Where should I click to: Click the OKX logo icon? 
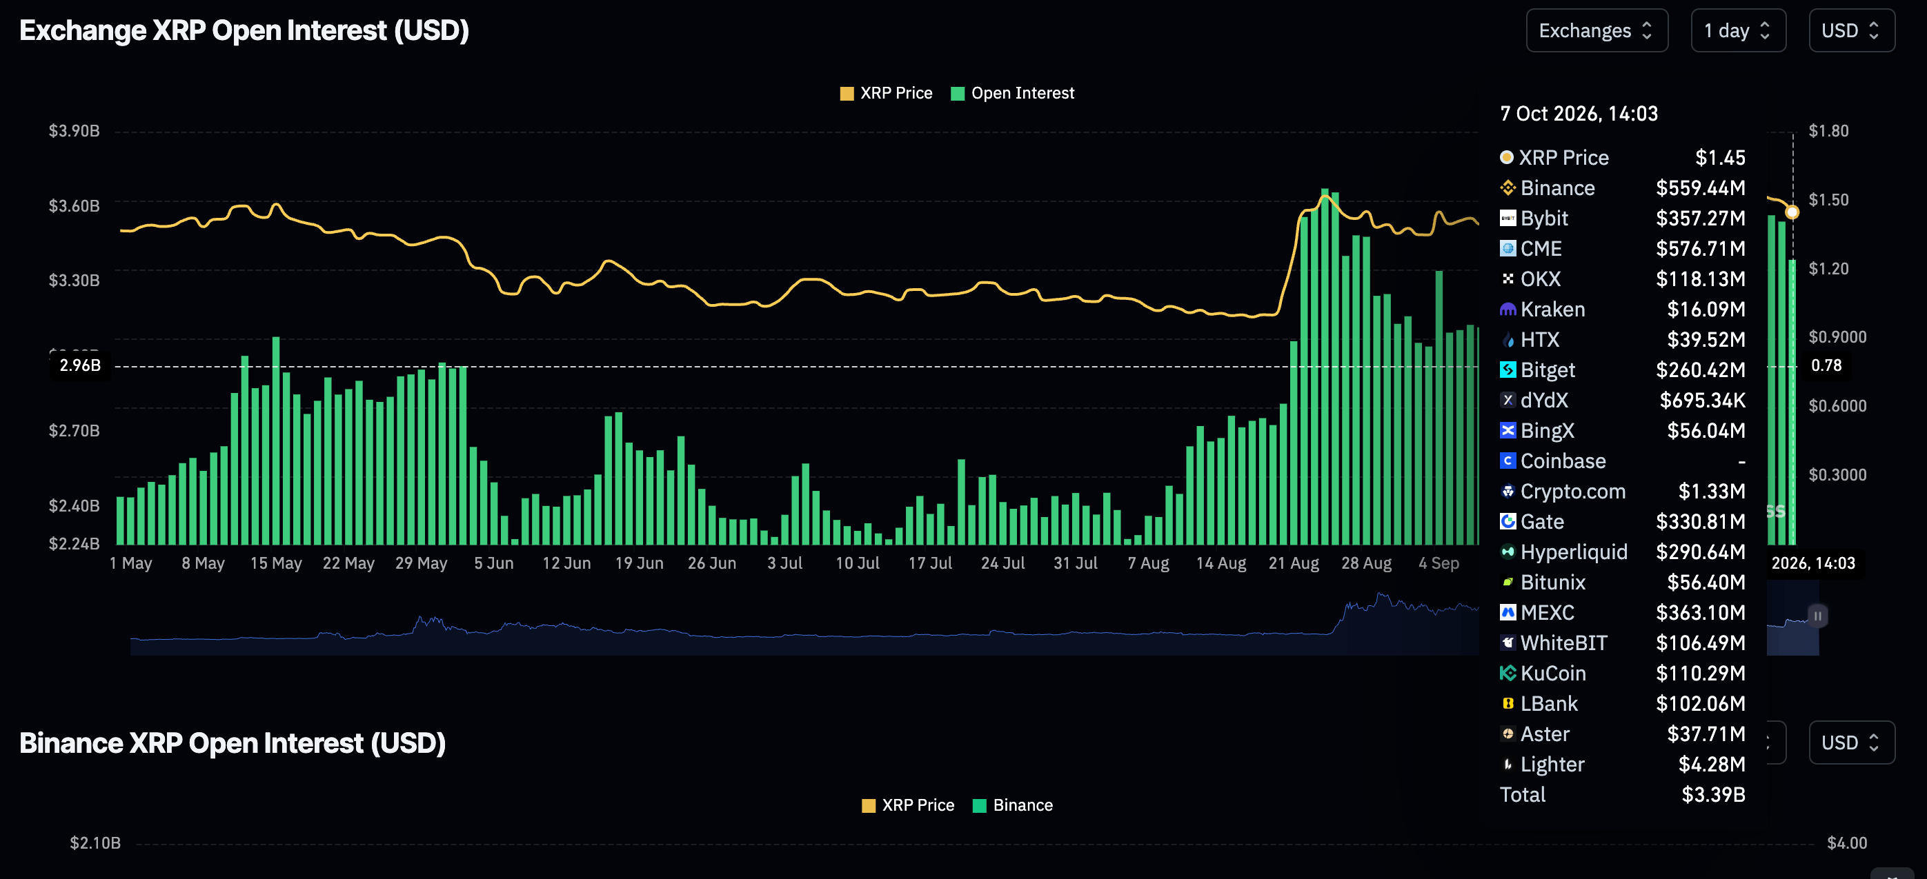click(1508, 279)
